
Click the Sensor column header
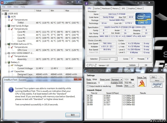coord(18,11)
